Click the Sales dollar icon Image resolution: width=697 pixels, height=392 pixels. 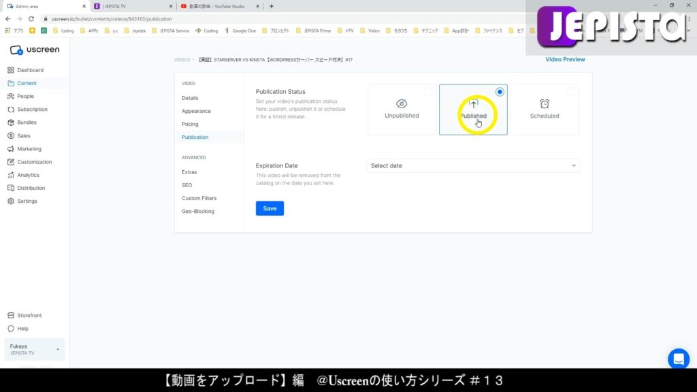[x=11, y=135]
